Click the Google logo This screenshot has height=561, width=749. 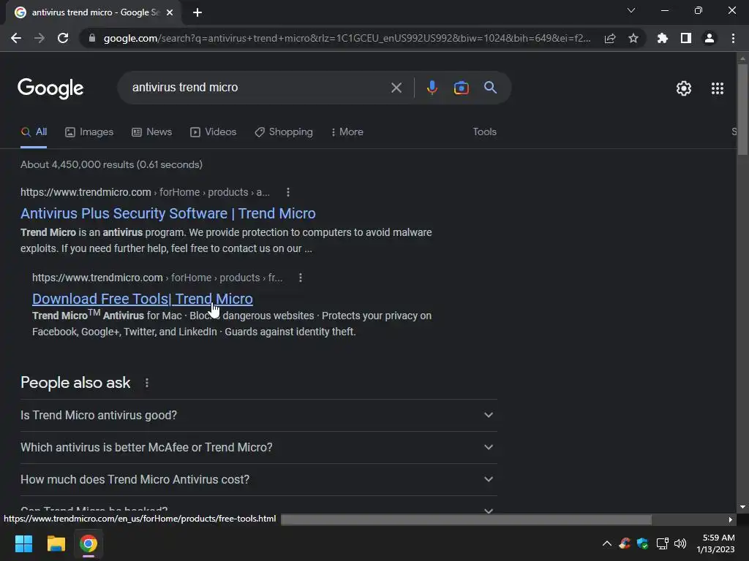point(50,88)
